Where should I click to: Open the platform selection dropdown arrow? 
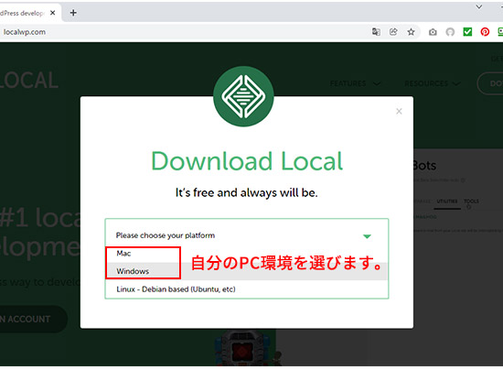[x=367, y=236]
